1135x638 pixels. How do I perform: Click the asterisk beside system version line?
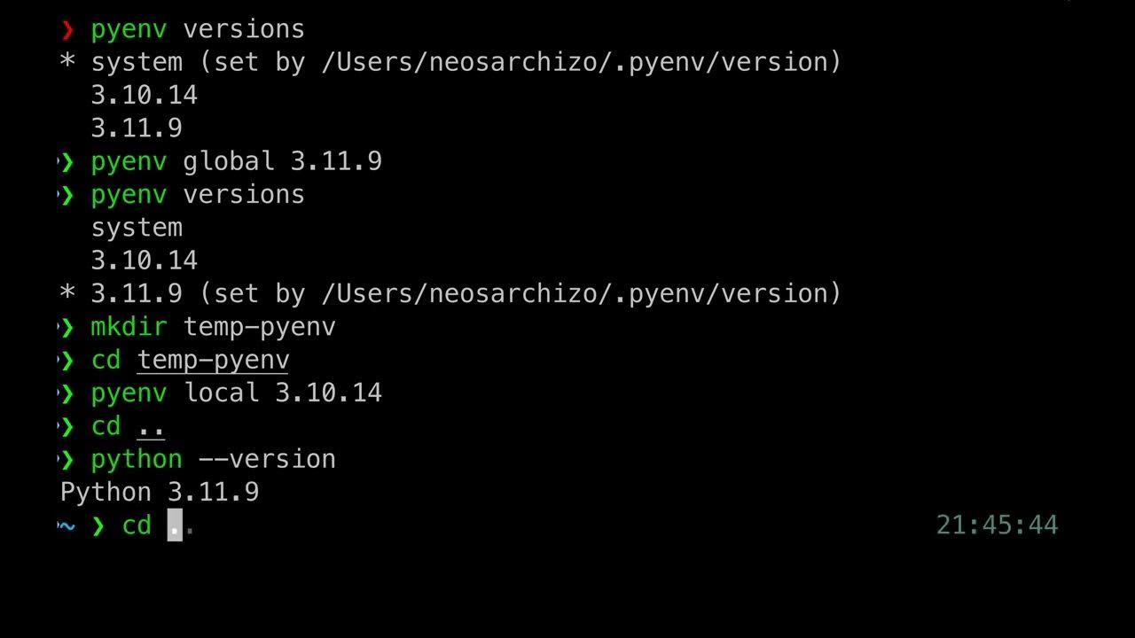[x=67, y=63]
